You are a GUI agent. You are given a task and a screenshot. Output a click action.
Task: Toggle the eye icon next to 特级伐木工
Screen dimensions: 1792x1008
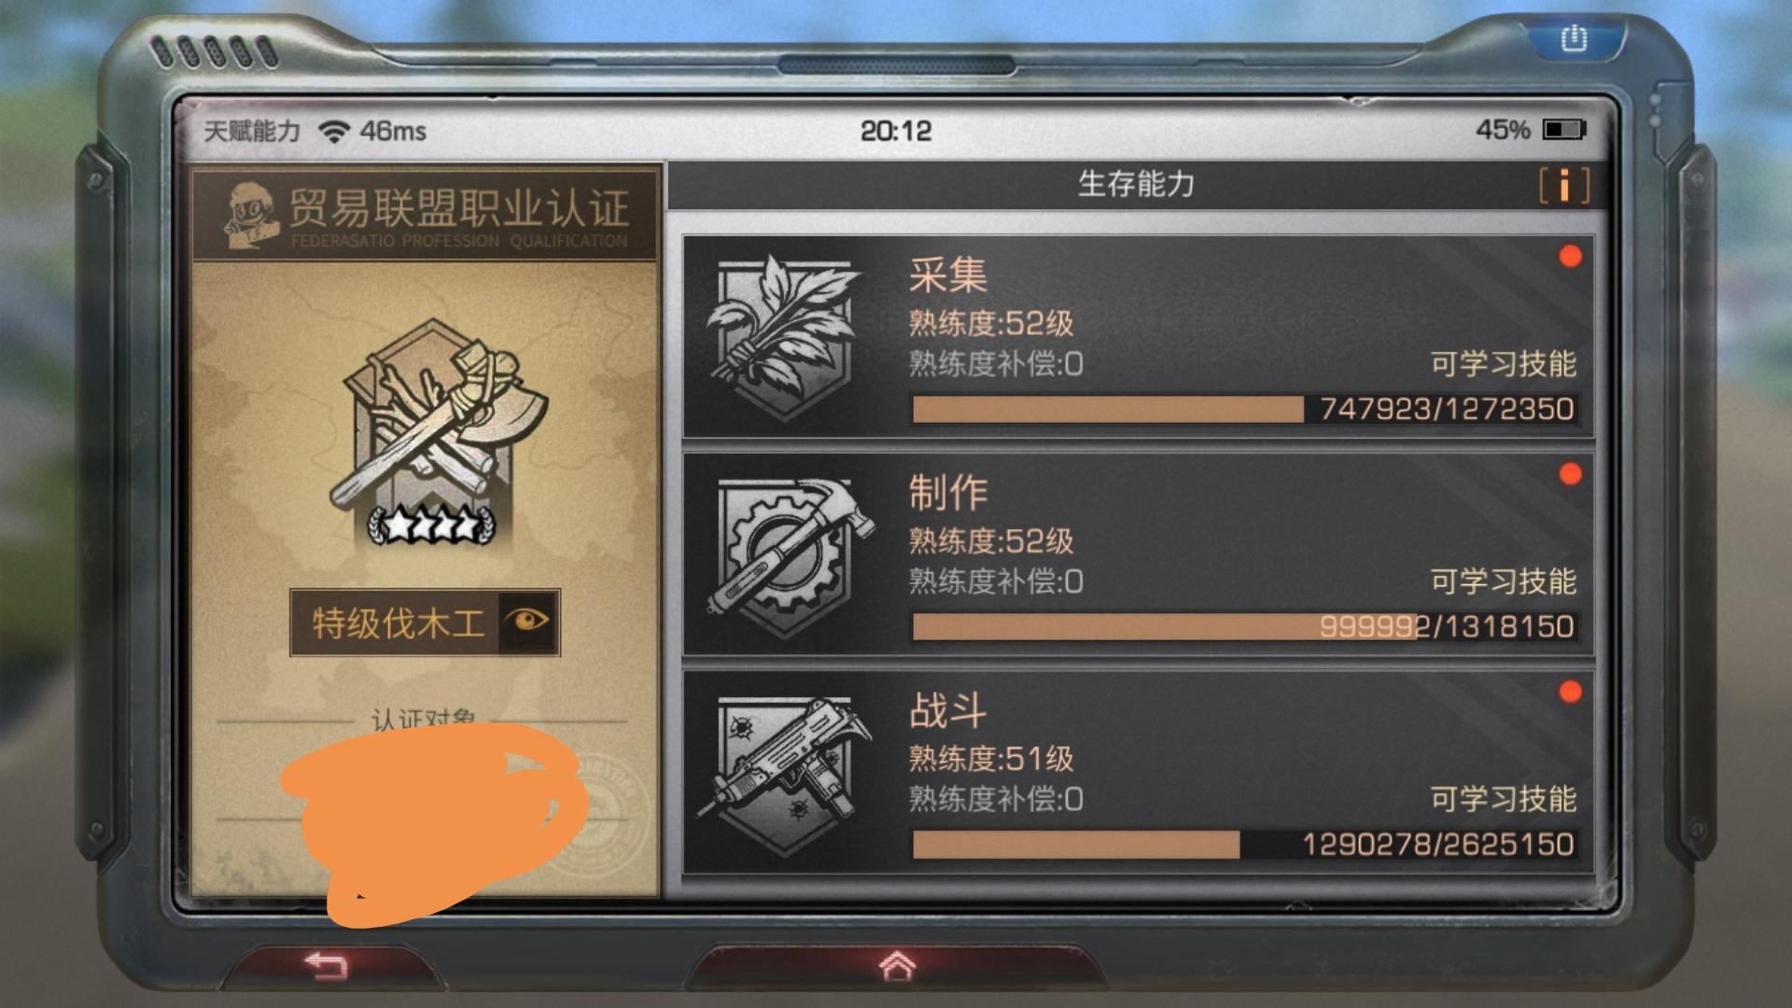[527, 622]
